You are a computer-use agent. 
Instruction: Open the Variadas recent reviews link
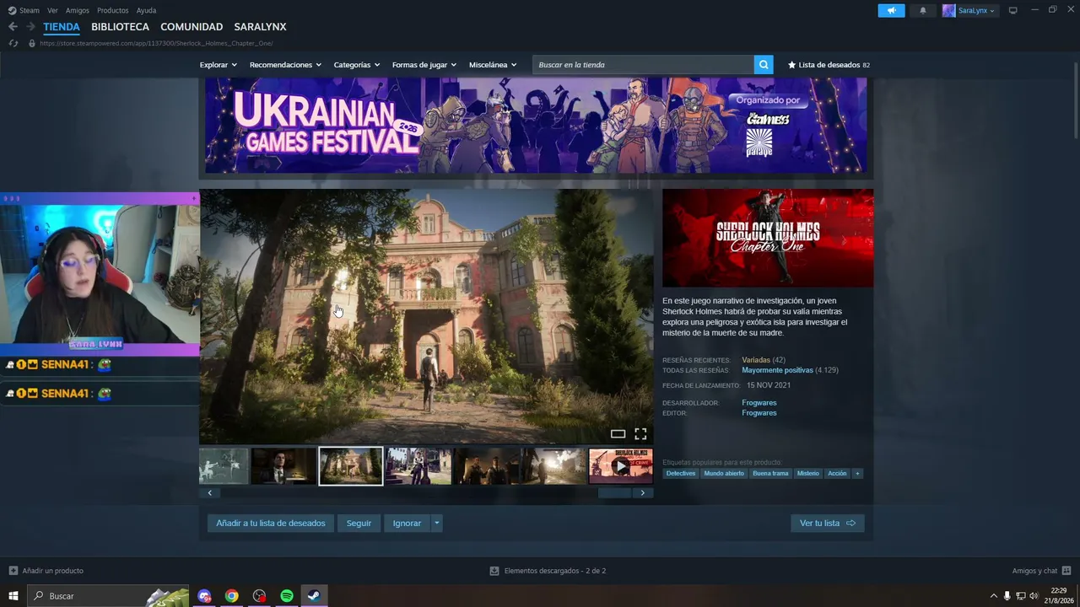756,360
